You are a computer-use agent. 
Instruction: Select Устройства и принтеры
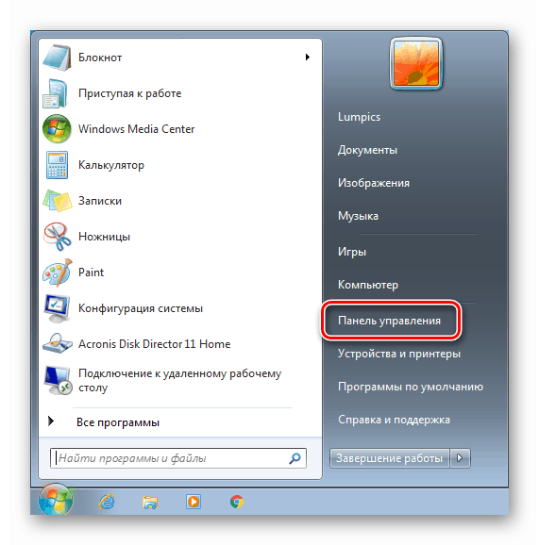tap(399, 354)
